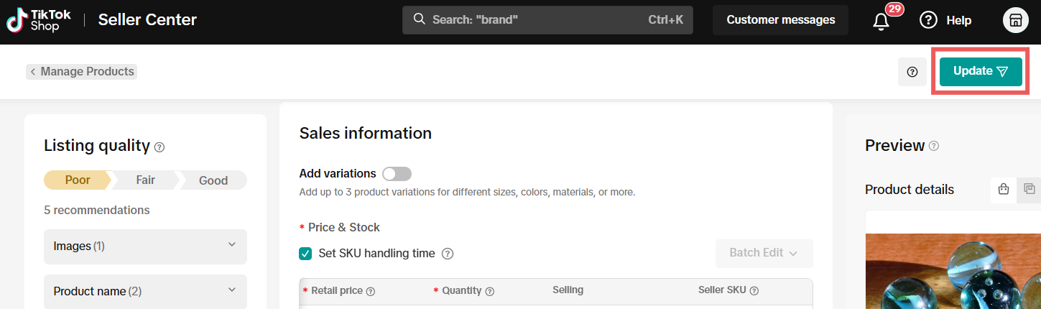Click help icon next to Update button
The height and width of the screenshot is (309, 1041).
pos(912,72)
